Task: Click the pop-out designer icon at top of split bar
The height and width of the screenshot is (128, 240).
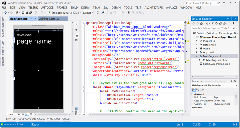Action: pyautogui.click(x=76, y=24)
